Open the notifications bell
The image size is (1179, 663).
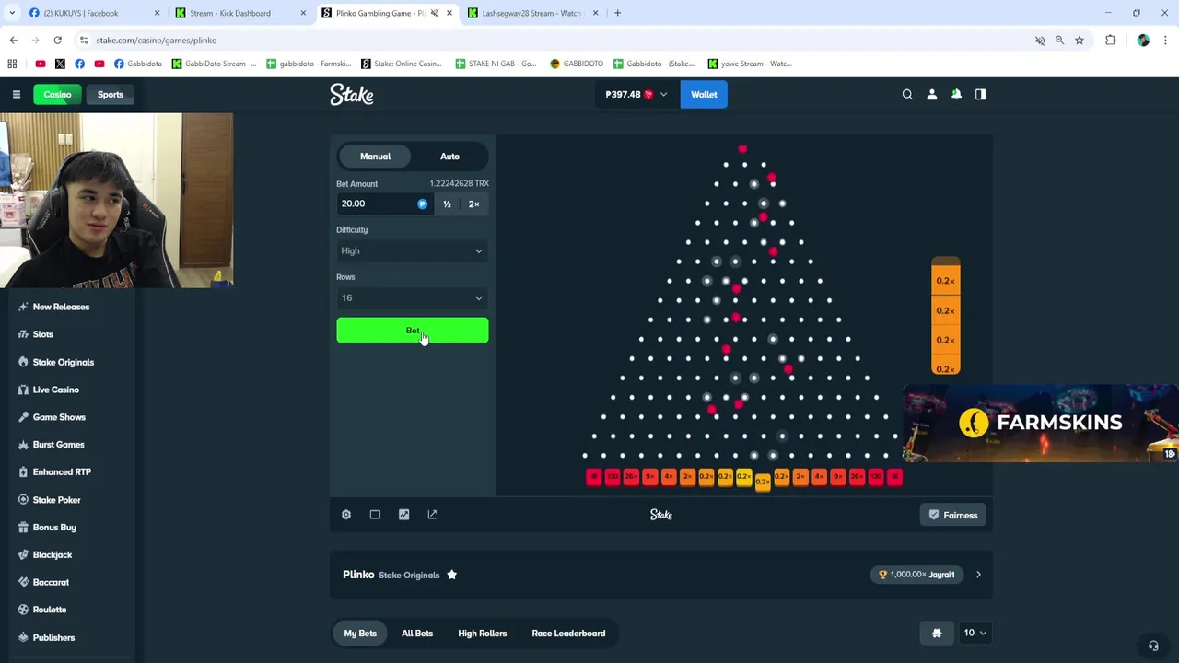pos(956,94)
